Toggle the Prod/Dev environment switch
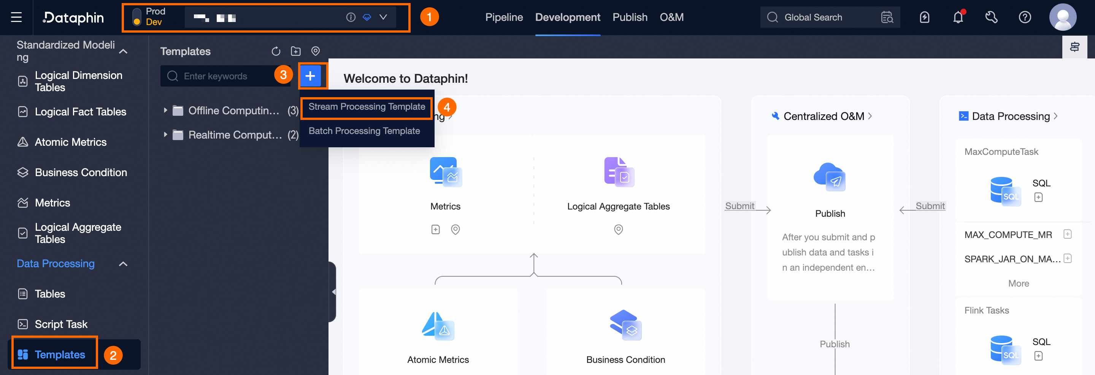 coord(137,17)
